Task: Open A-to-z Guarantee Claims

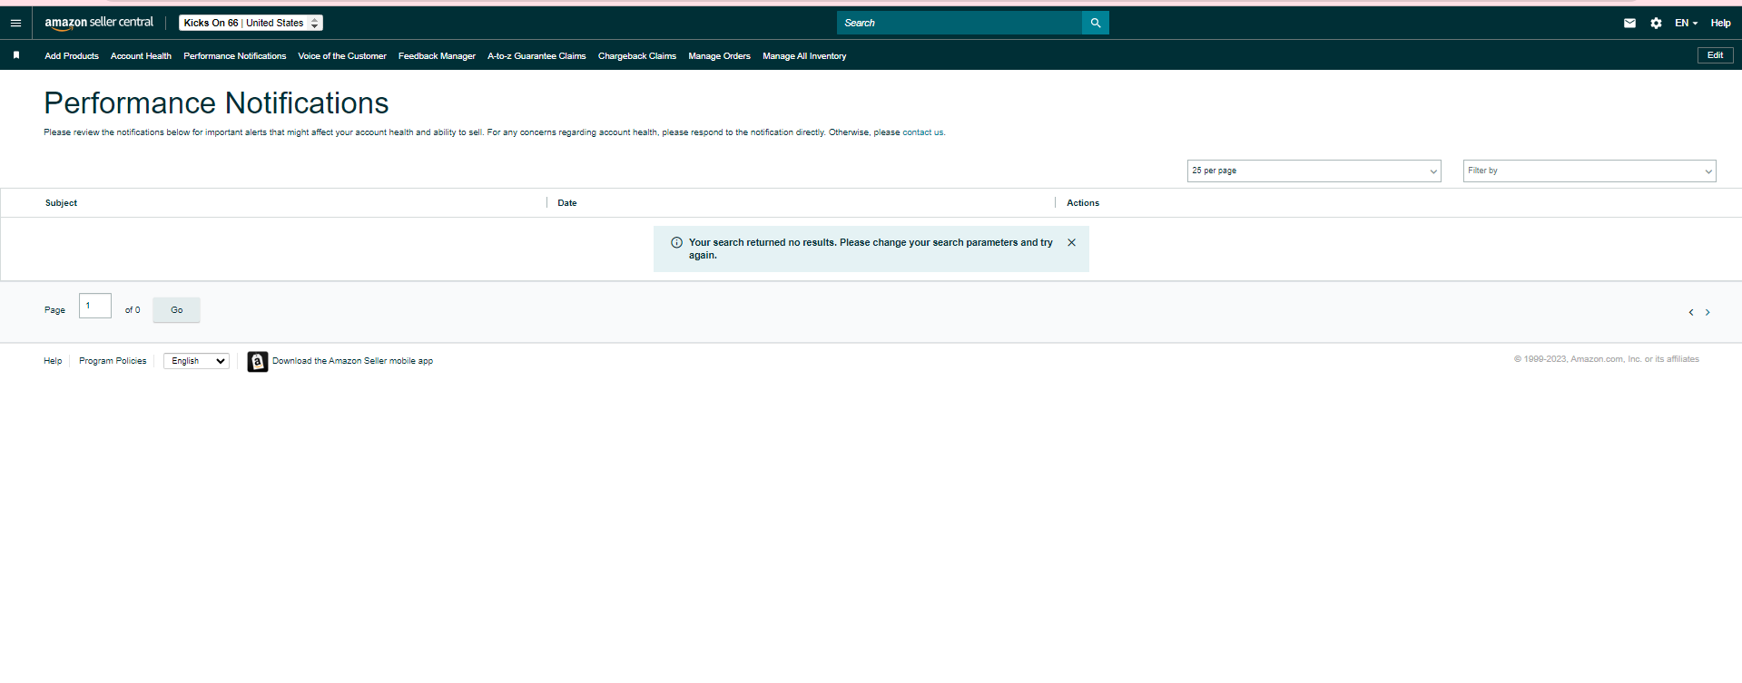Action: (536, 56)
